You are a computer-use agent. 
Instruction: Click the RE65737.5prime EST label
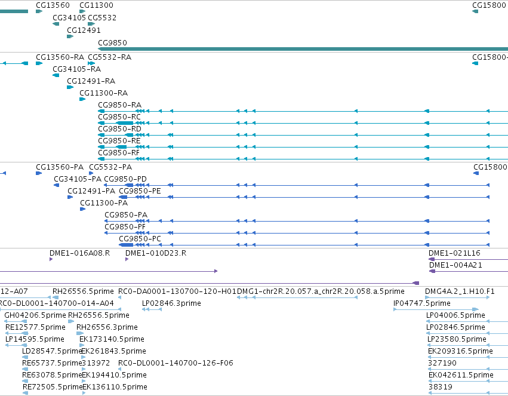coord(52,363)
